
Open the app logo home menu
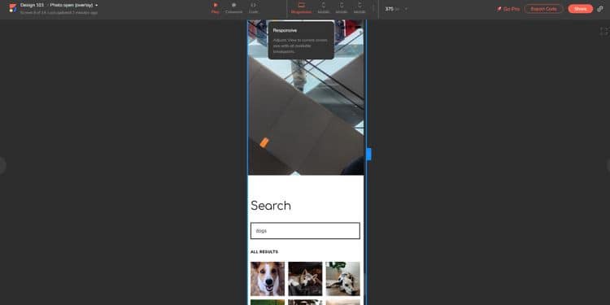(x=13, y=8)
